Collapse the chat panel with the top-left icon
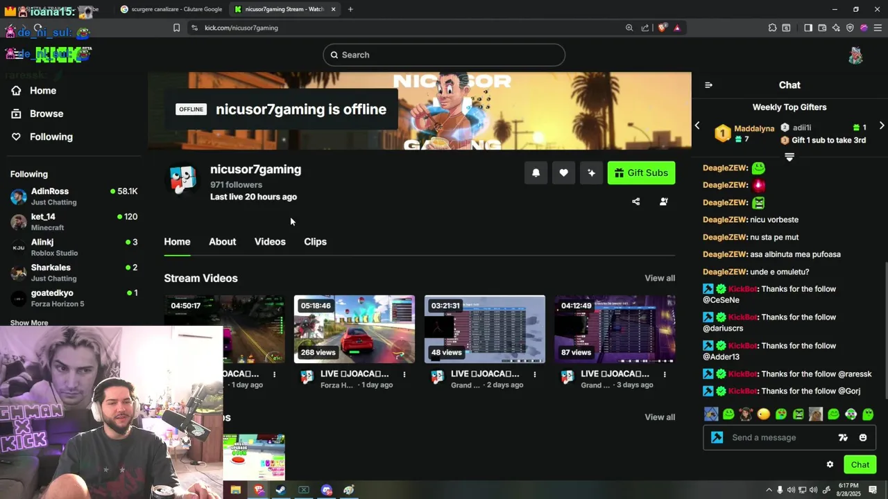 708,85
